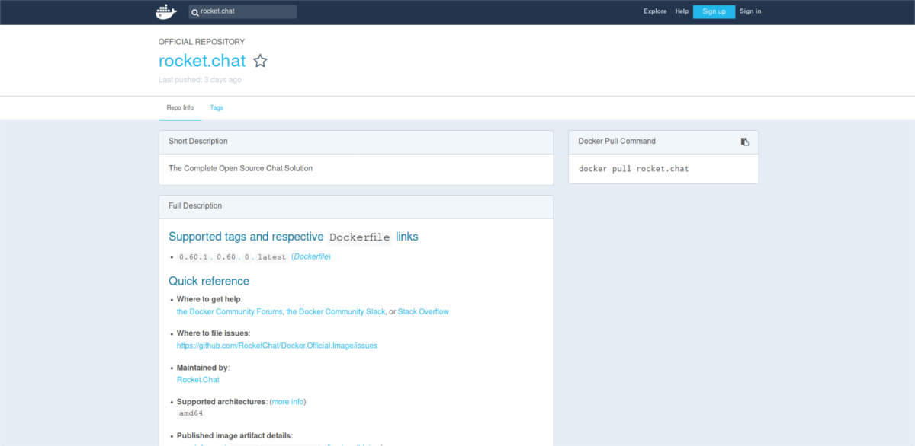Click the latest tag label

click(x=272, y=257)
